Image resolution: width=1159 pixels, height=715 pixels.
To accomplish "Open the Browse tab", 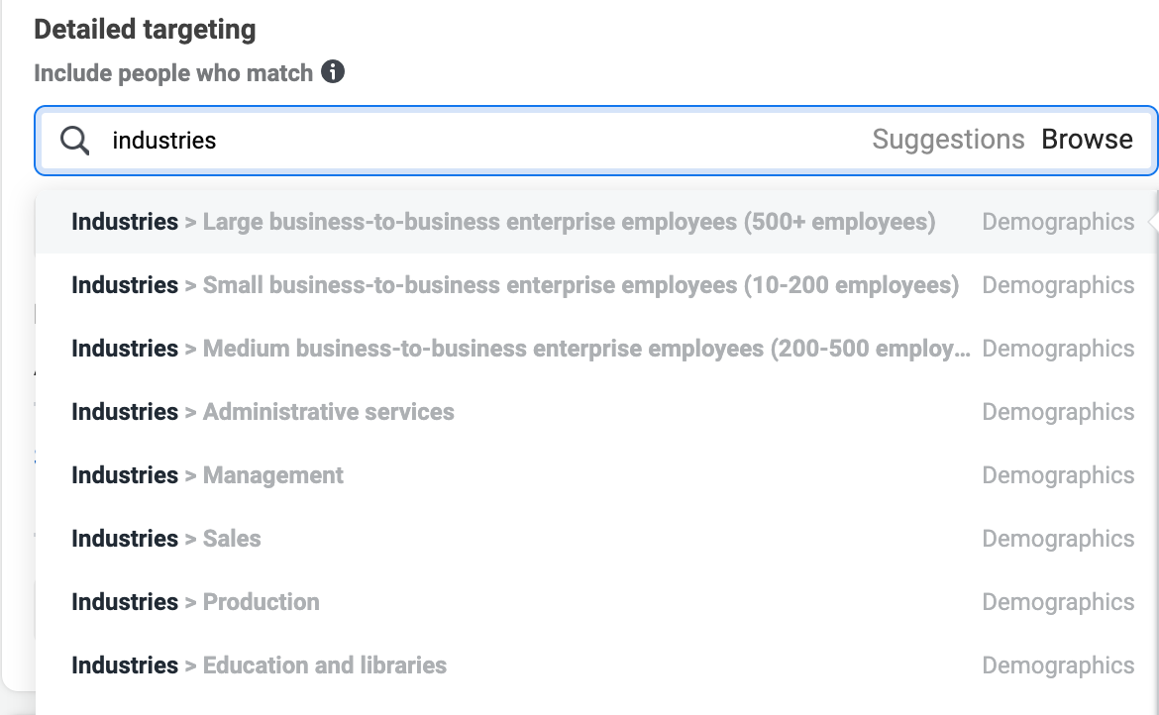I will [1087, 140].
